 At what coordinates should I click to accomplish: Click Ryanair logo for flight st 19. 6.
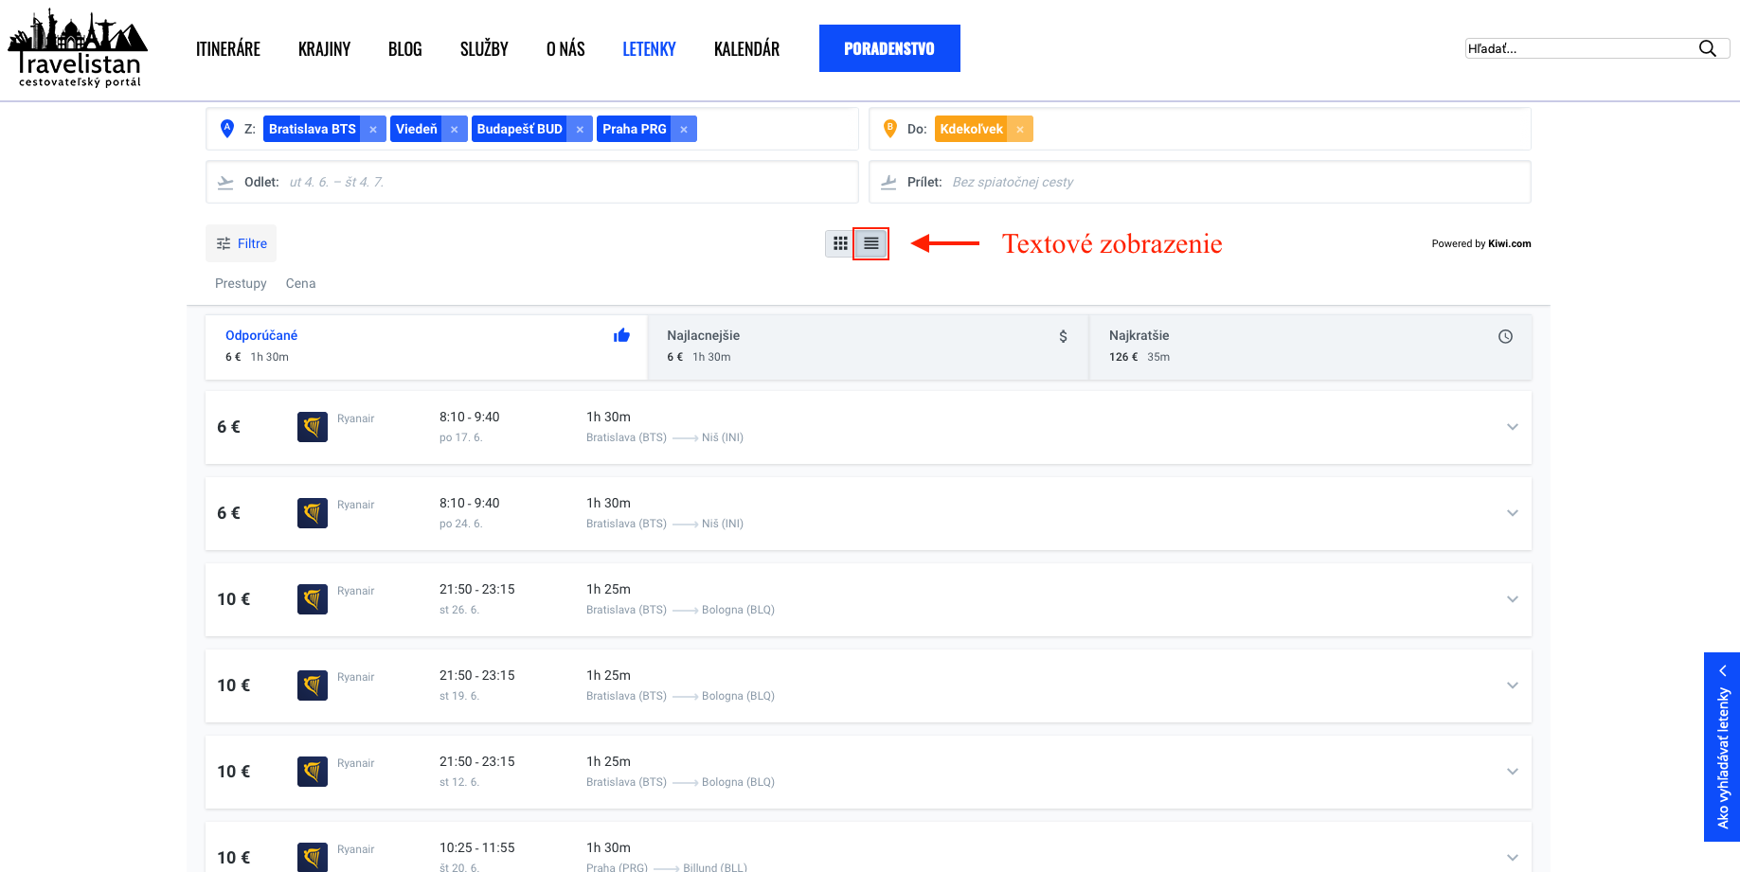coord(313,685)
